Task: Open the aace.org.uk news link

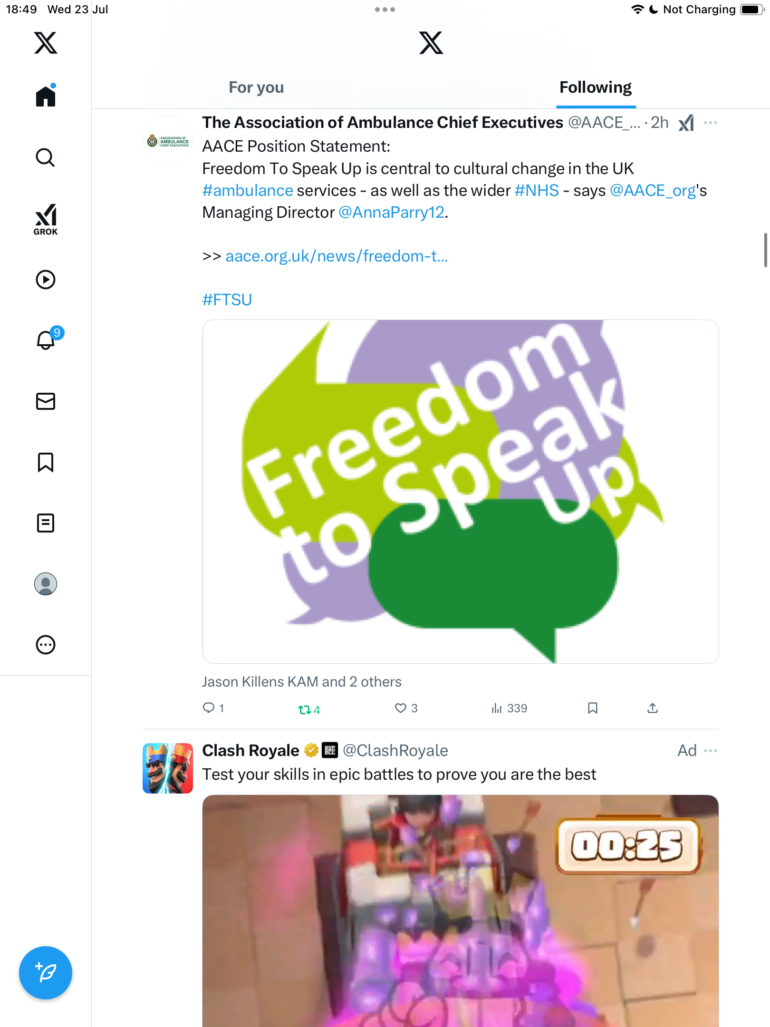Action: tap(337, 256)
